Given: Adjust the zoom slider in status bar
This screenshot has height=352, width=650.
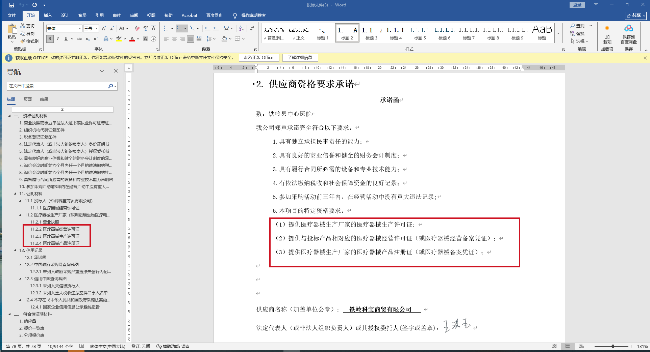Looking at the screenshot, I should point(612,346).
